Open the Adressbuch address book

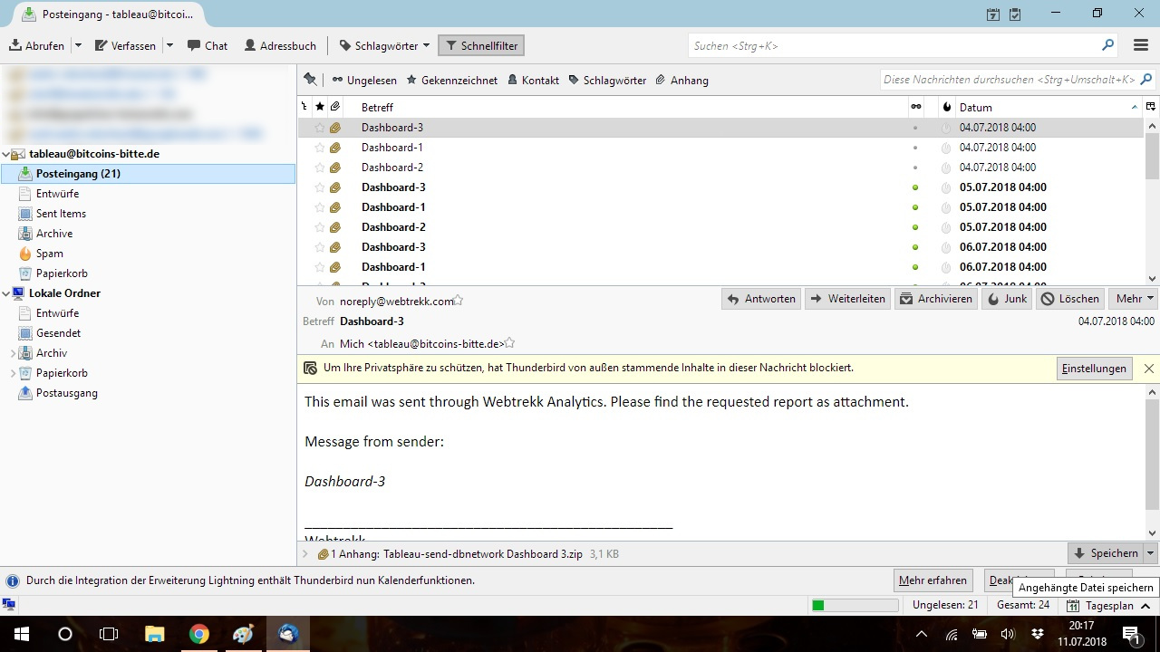click(x=280, y=45)
